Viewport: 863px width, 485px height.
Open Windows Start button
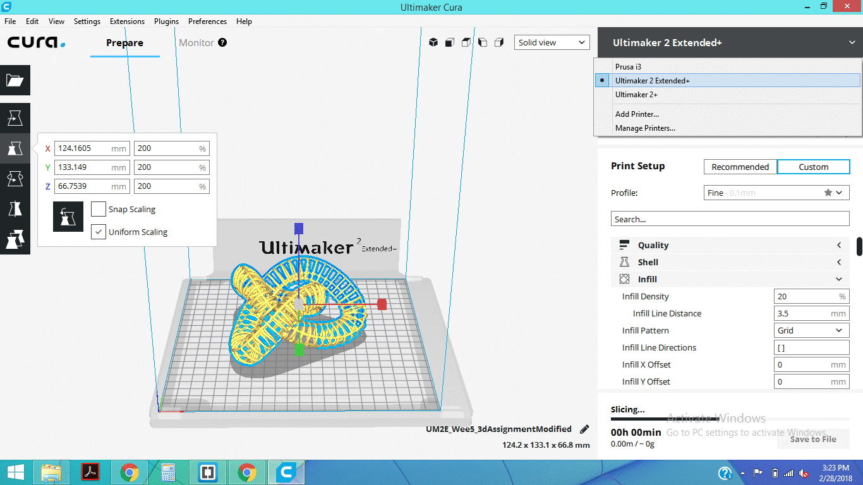[x=16, y=472]
